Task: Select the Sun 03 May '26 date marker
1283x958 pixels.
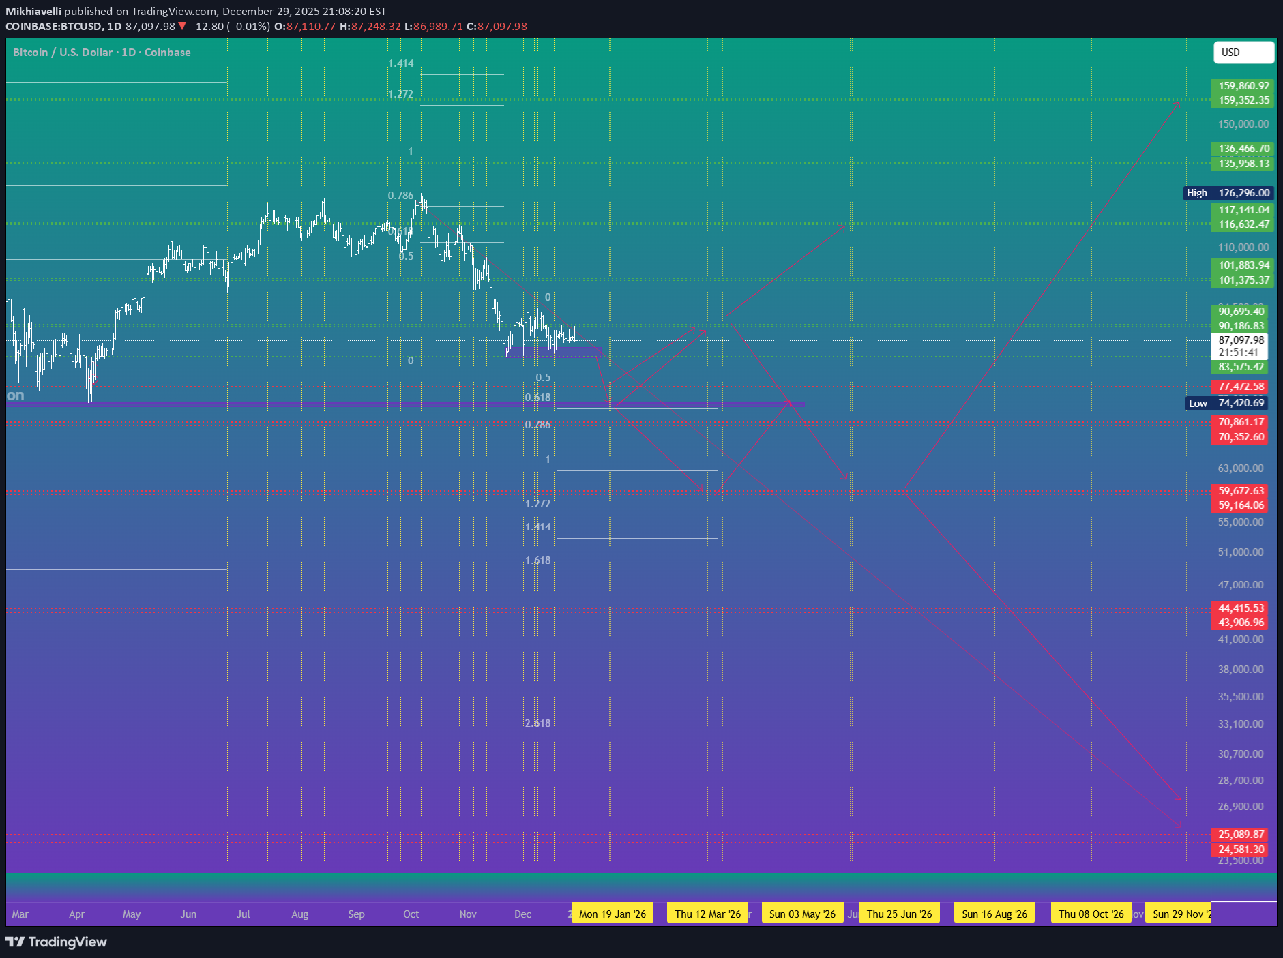Action: pos(802,914)
